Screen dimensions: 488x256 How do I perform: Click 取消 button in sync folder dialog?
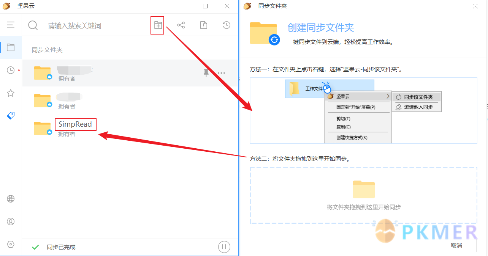[456, 246]
